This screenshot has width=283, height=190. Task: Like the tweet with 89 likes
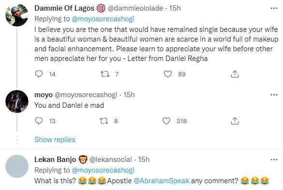click(x=168, y=74)
